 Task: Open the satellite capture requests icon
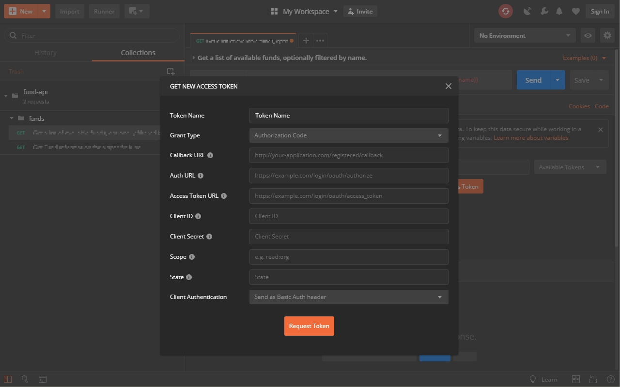pos(527,11)
